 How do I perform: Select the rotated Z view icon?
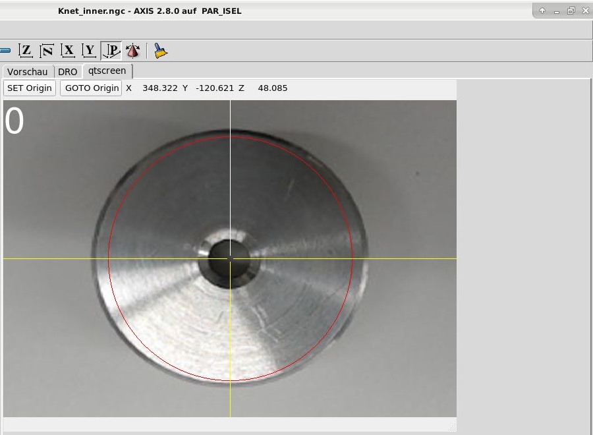click(47, 51)
